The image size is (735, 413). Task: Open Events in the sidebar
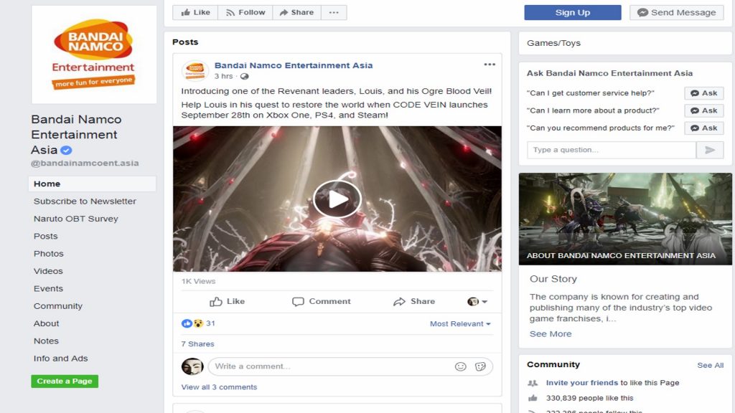click(48, 288)
